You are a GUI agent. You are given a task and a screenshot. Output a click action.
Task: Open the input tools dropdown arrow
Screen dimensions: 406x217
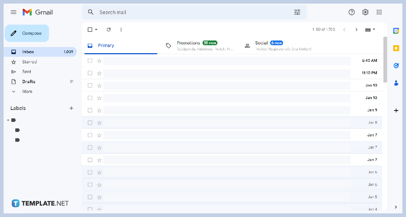[x=374, y=29]
